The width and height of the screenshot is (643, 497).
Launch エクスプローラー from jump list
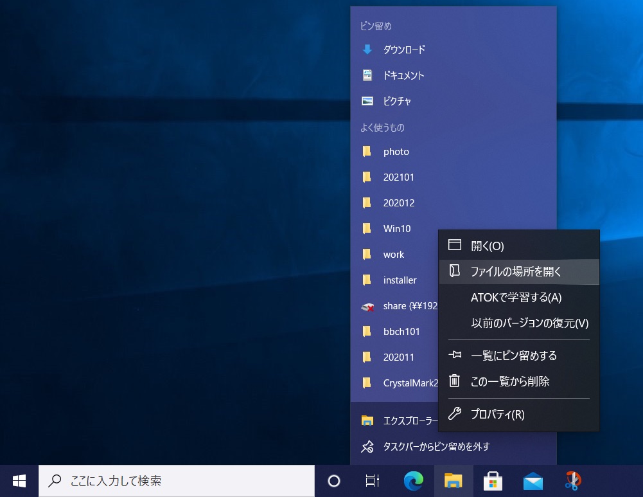pos(394,420)
